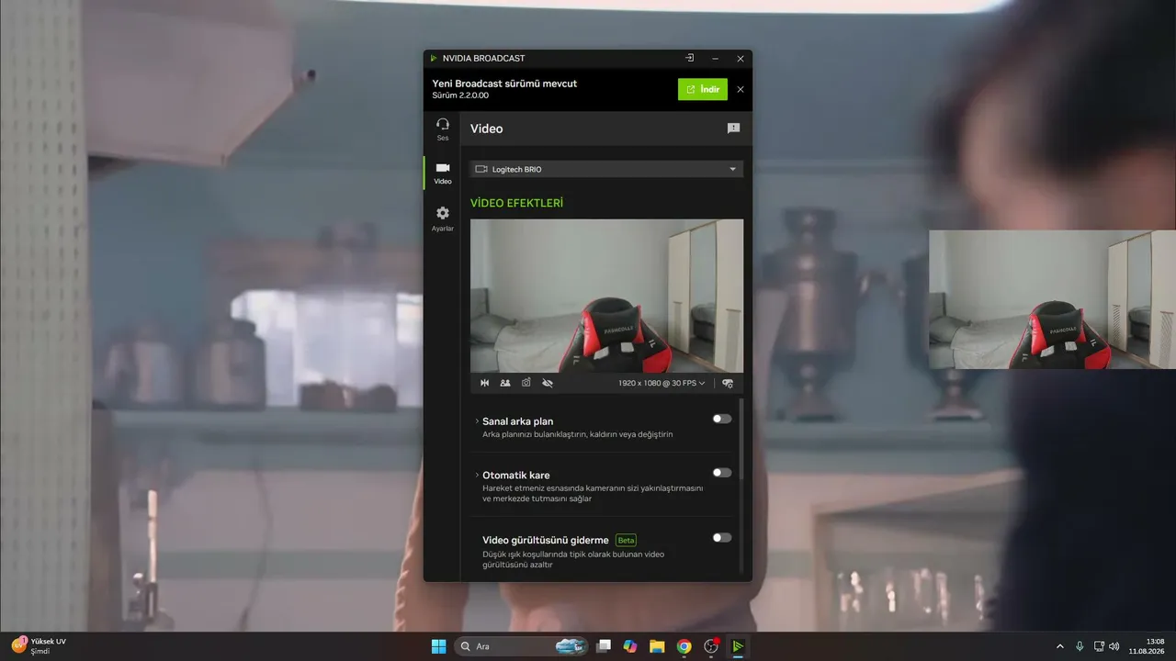The height and width of the screenshot is (661, 1176).
Task: Click the floating camera preview on the desktop
Action: [x=1052, y=299]
